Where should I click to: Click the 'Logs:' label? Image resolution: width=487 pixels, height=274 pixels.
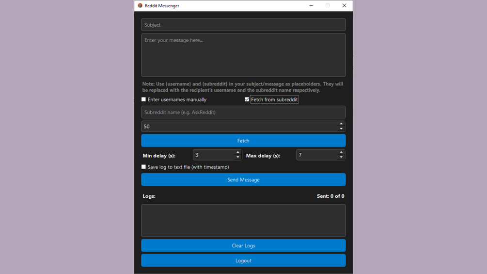tap(149, 196)
